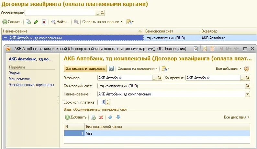This screenshot has width=257, height=149.
Task: Click magnifier icon next to Организация field
Action: pyautogui.click(x=102, y=13)
